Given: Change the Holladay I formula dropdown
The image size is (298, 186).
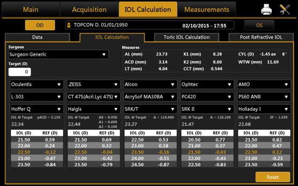Looking at the screenshot, I should [x=264, y=109].
